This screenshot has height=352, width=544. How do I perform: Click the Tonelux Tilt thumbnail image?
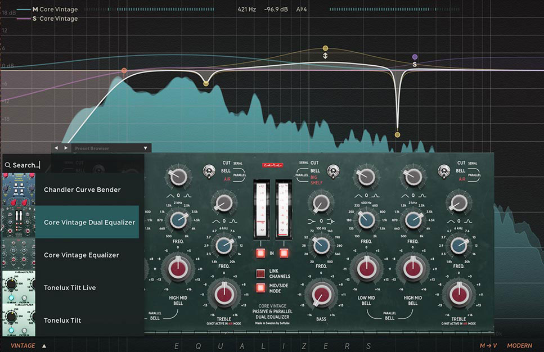[x=19, y=317]
